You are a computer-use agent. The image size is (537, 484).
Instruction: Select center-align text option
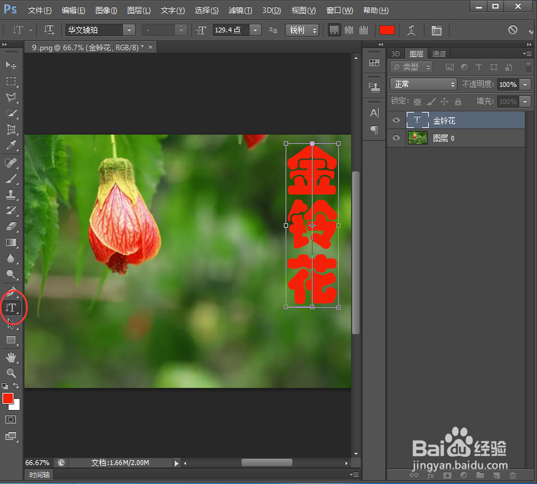click(349, 30)
